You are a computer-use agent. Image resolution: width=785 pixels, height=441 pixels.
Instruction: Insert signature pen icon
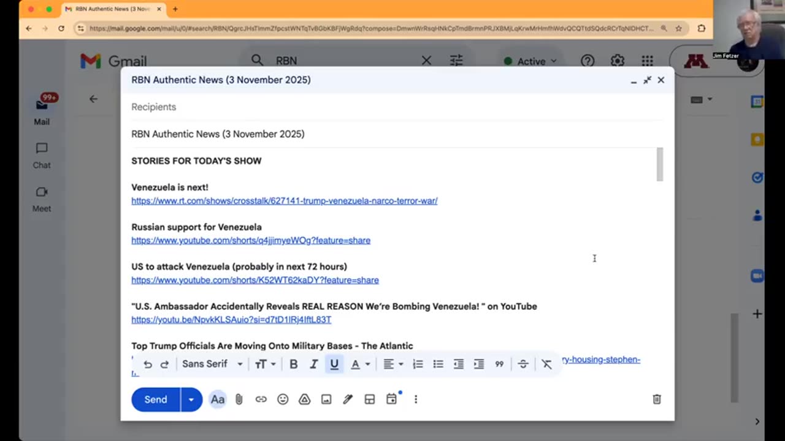(x=348, y=399)
